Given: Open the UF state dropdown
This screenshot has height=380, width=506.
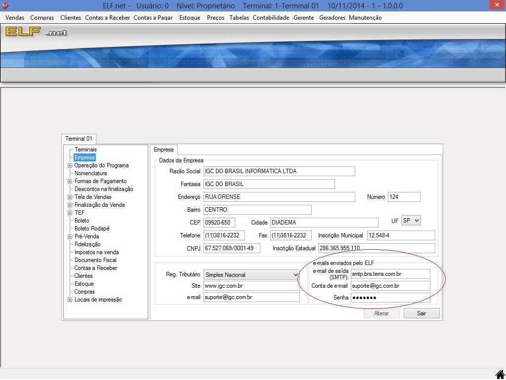Looking at the screenshot, I should click(x=411, y=221).
